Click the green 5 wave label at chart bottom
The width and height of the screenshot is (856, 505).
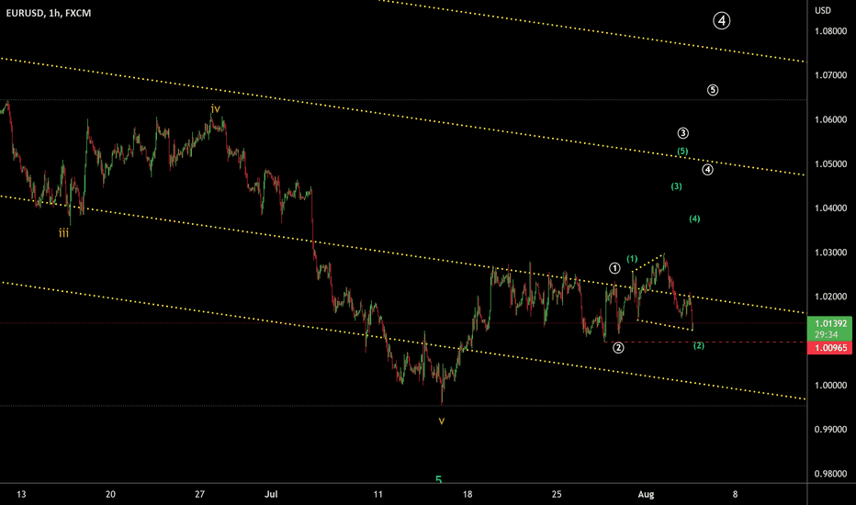point(438,480)
